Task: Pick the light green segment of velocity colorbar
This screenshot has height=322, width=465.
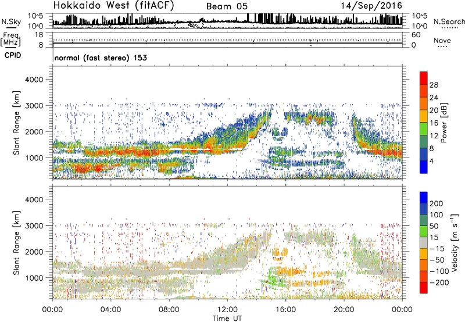Action: click(x=424, y=231)
